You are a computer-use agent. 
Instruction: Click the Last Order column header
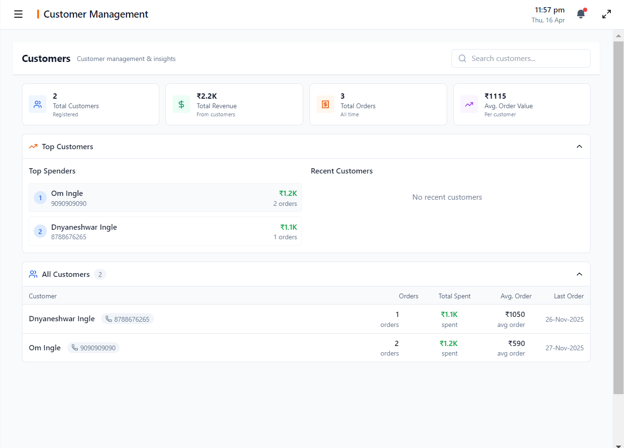pyautogui.click(x=569, y=296)
